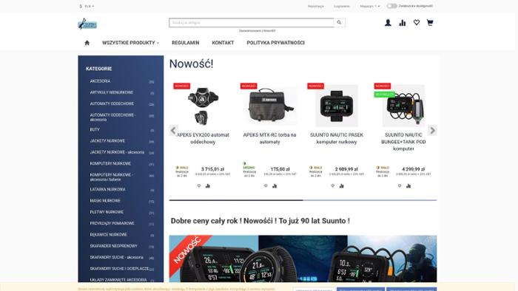Open the user account icon

[x=388, y=23]
